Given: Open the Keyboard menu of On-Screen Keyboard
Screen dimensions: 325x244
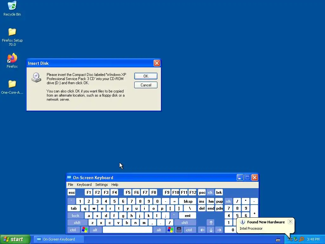Looking at the screenshot, I should pyautogui.click(x=84, y=185).
